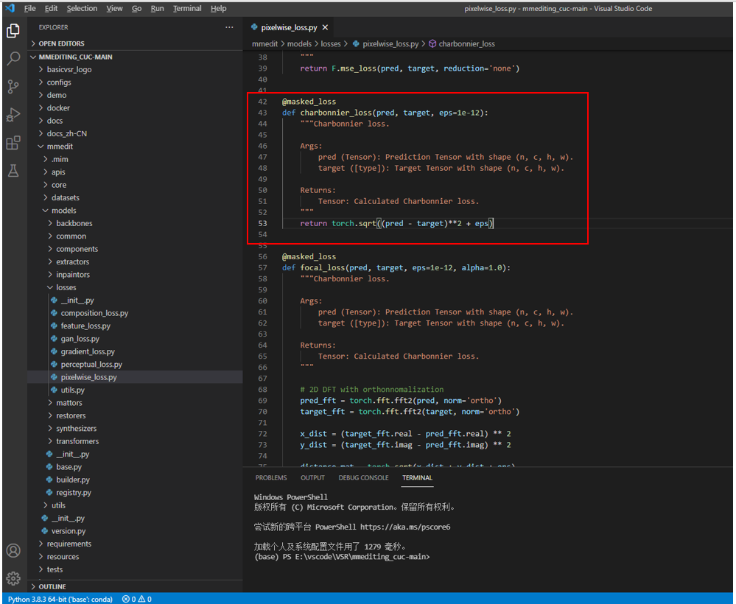736x604 pixels.
Task: Open the Explorer view in activity bar
Action: [13, 30]
